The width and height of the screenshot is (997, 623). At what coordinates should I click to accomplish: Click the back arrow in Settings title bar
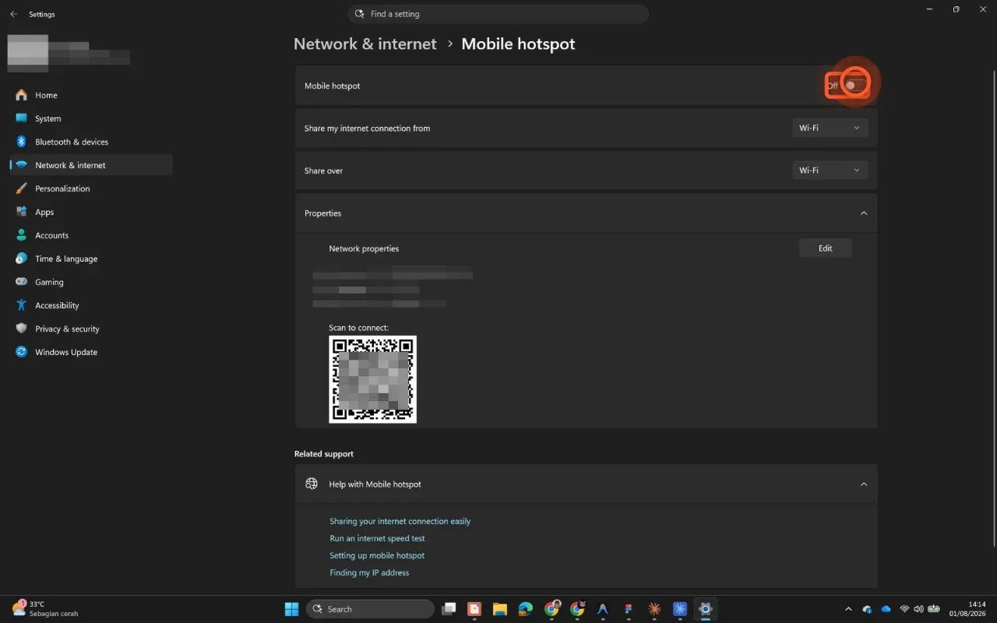[x=13, y=14]
